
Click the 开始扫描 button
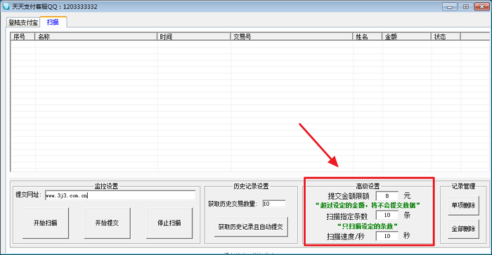click(46, 223)
